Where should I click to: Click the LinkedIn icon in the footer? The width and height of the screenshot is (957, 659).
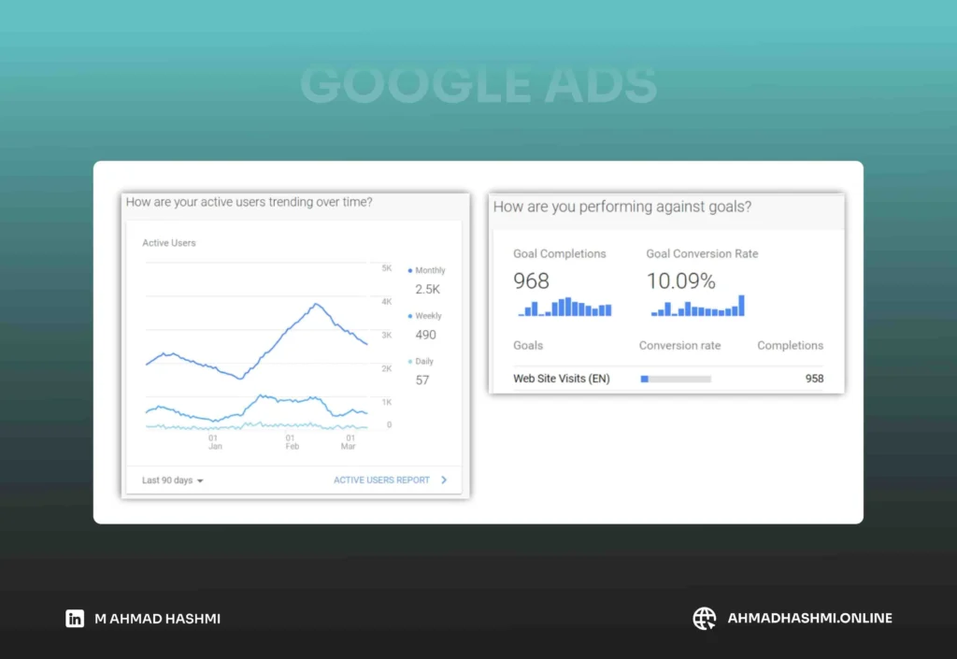coord(75,618)
